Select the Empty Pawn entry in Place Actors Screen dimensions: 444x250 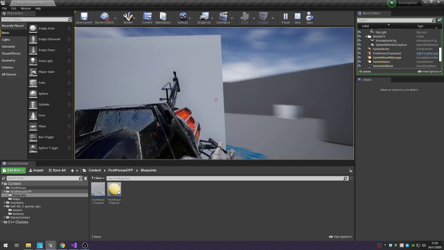(50, 50)
